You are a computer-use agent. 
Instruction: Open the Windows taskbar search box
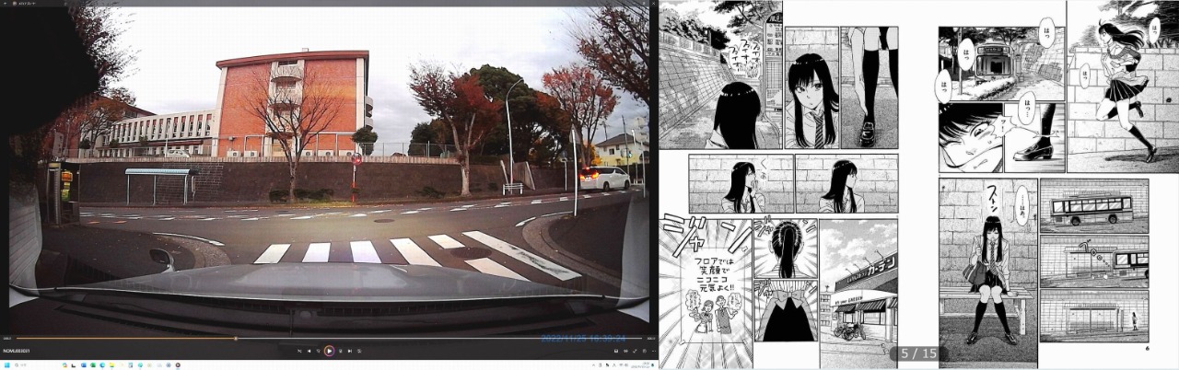[x=20, y=365]
